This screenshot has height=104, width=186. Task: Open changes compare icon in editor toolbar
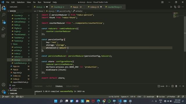tap(175, 7)
